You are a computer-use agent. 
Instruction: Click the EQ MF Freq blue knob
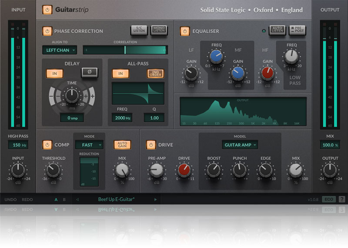(x=216, y=57)
